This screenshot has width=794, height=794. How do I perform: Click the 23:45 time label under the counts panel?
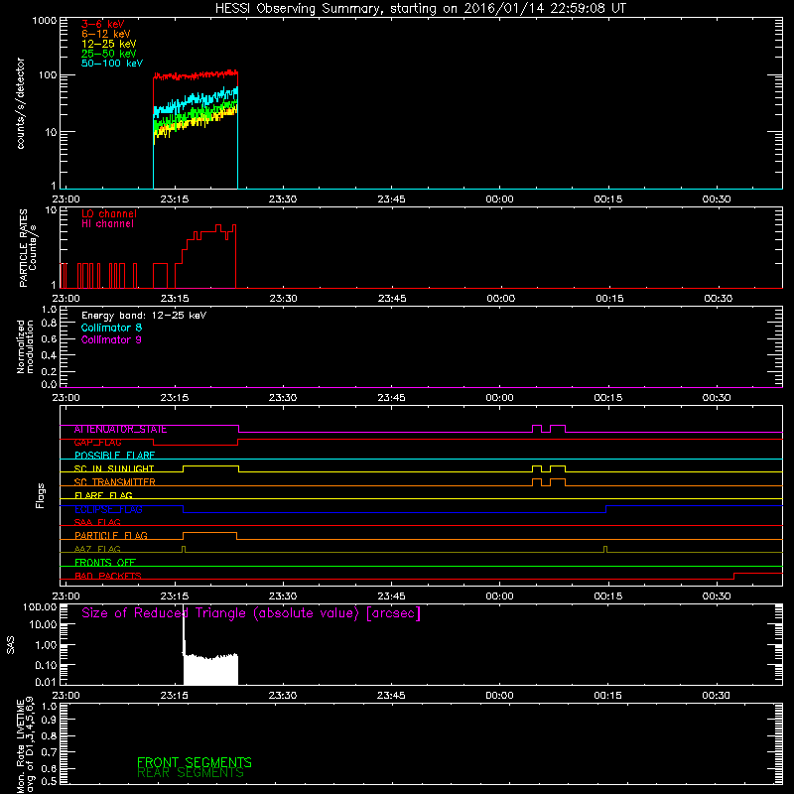tap(391, 199)
